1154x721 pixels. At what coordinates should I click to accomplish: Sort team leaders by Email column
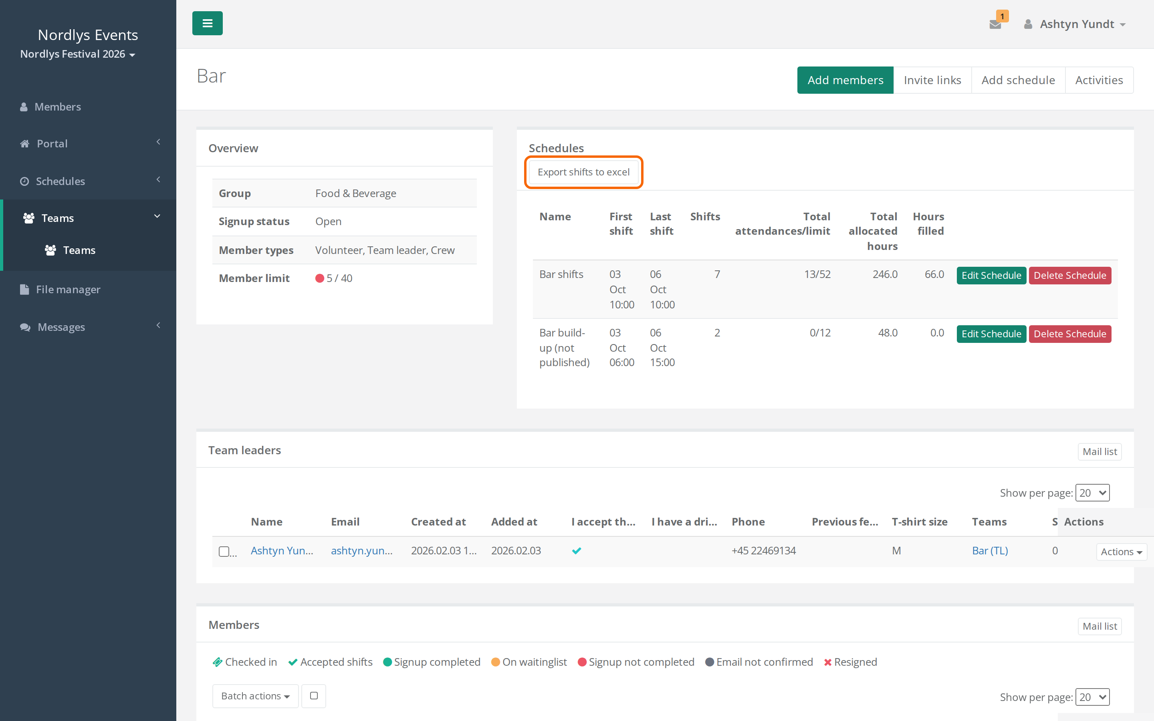coord(345,522)
